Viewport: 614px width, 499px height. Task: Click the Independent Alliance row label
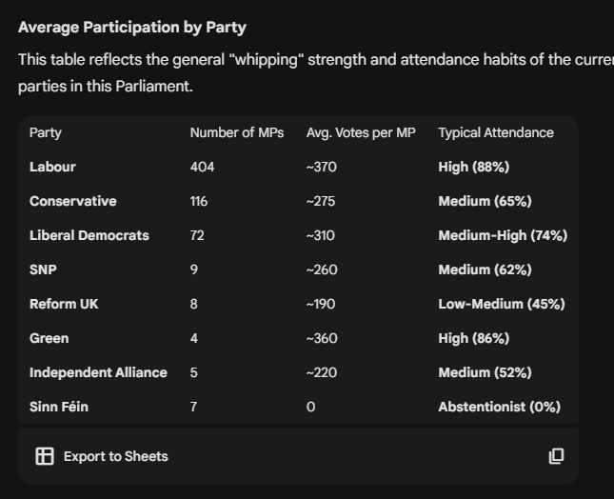98,372
